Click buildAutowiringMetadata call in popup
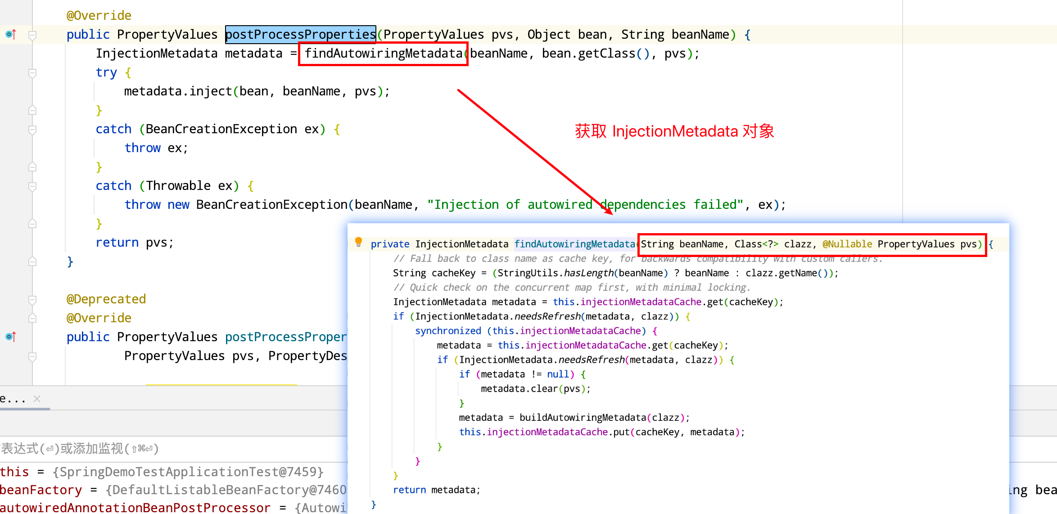 583,417
